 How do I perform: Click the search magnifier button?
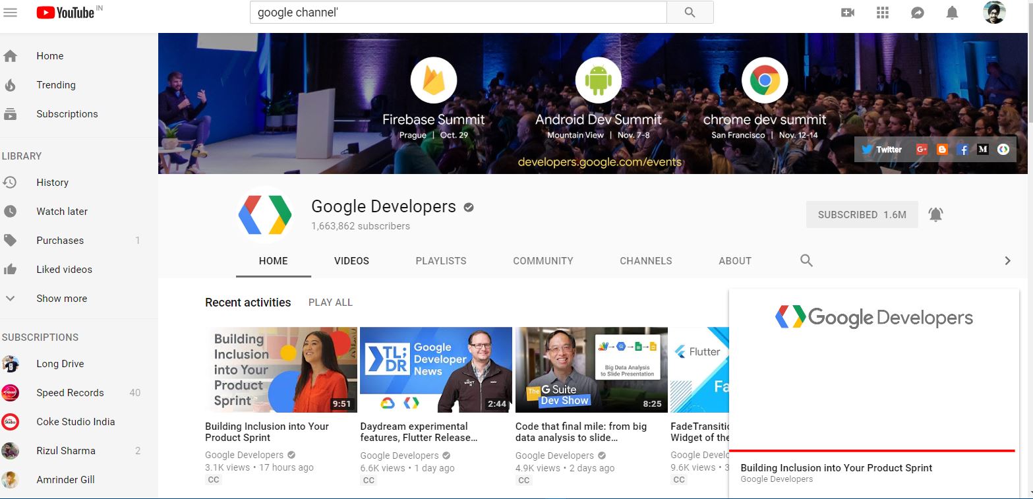click(690, 13)
